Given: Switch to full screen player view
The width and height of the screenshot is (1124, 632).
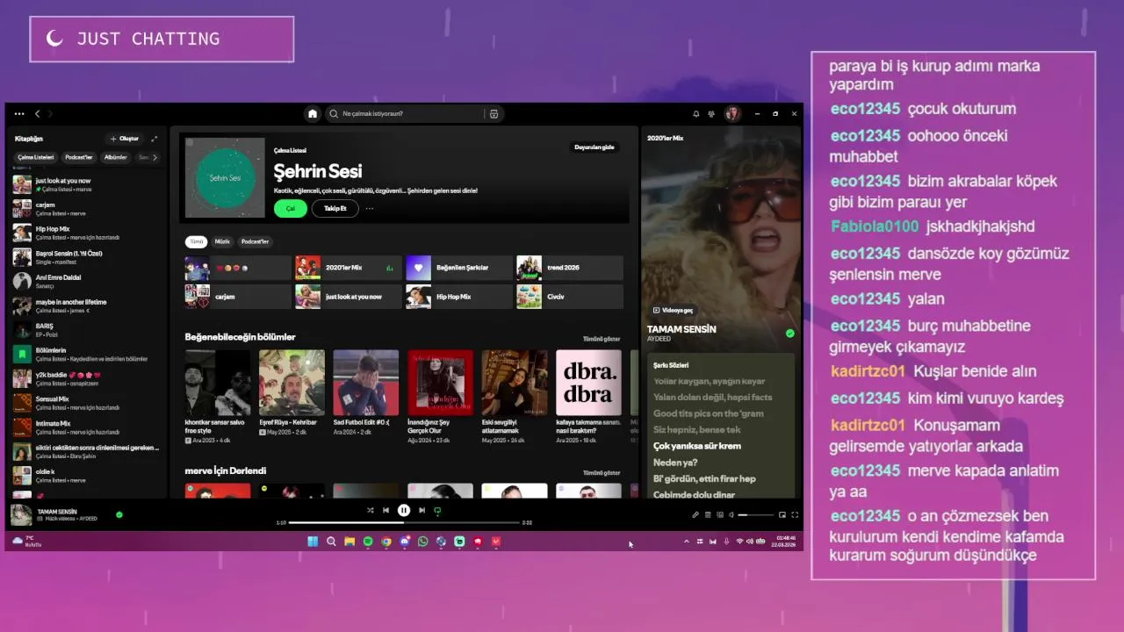Looking at the screenshot, I should [795, 515].
